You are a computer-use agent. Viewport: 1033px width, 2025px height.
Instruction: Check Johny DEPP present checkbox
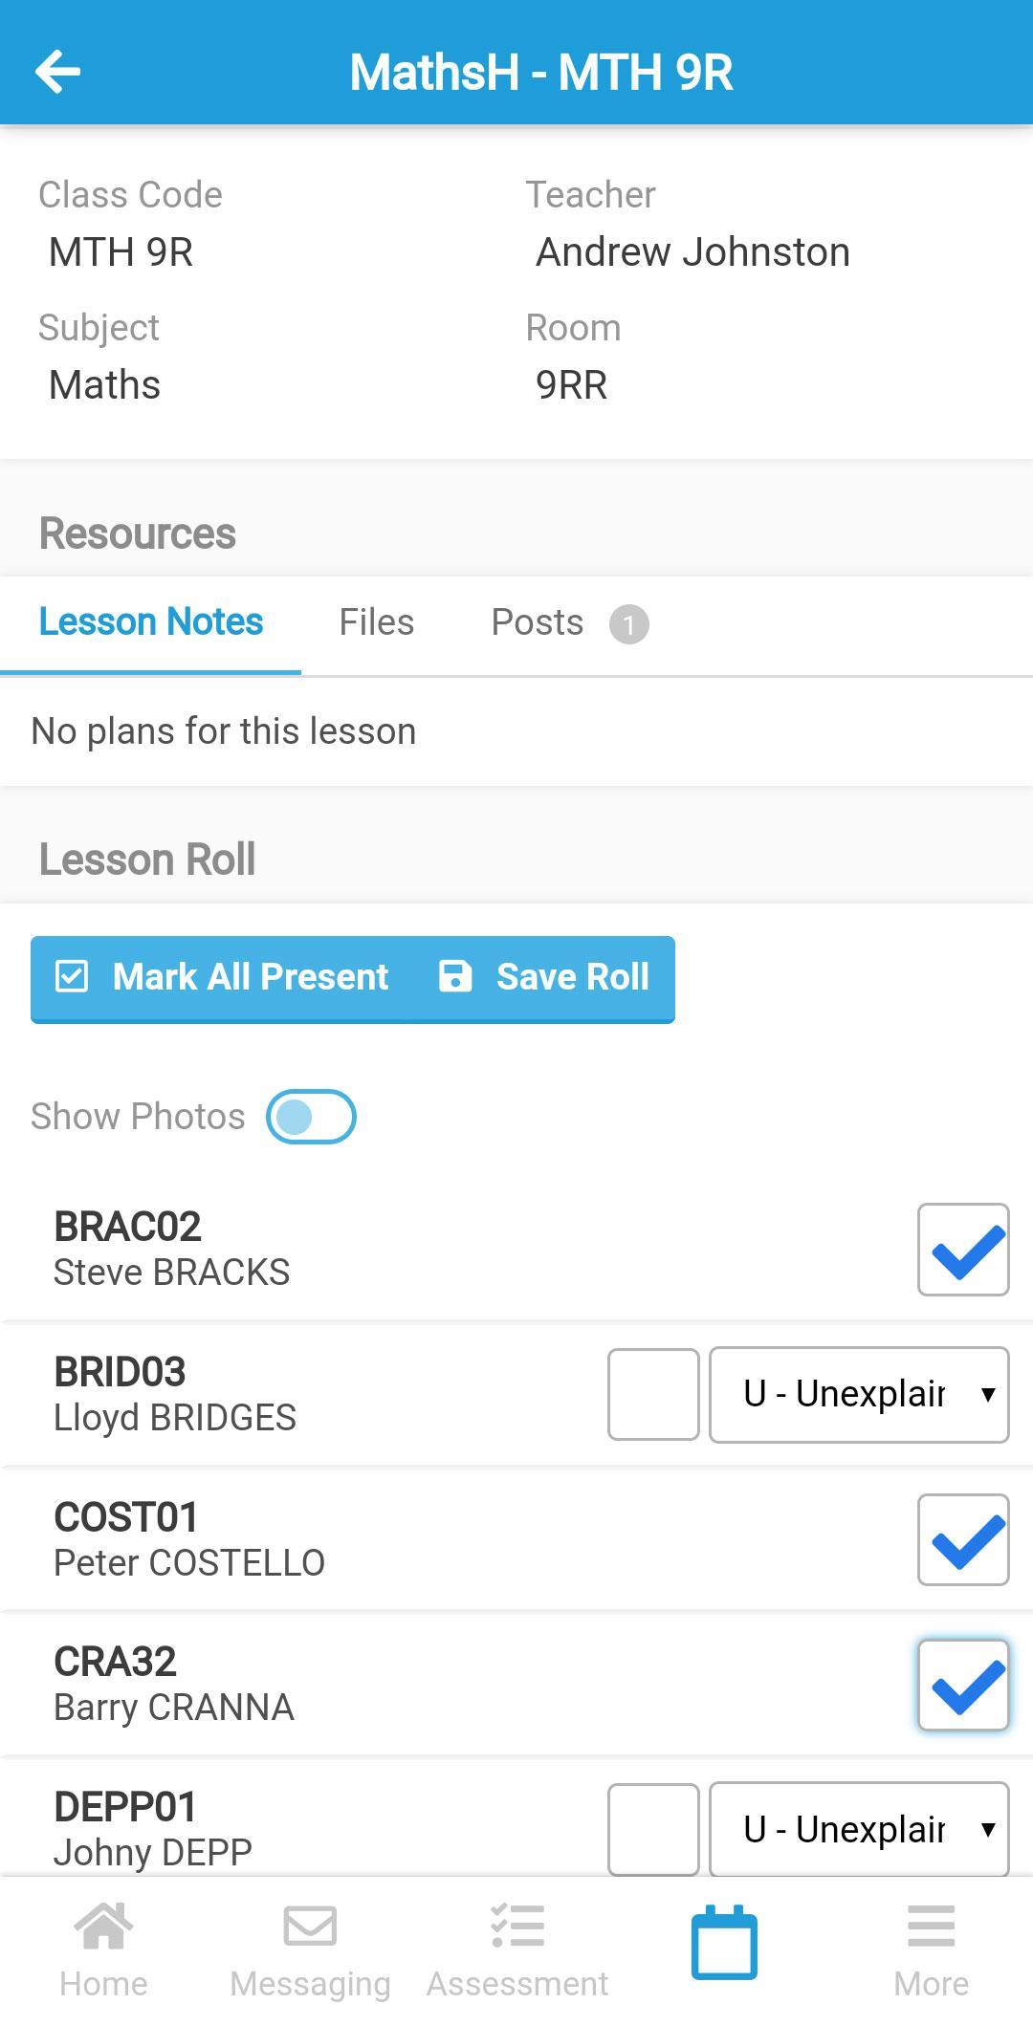653,1828
